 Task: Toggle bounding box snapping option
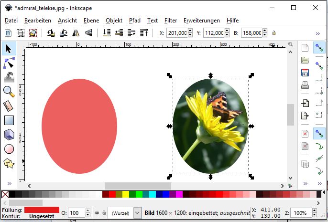[x=319, y=65]
